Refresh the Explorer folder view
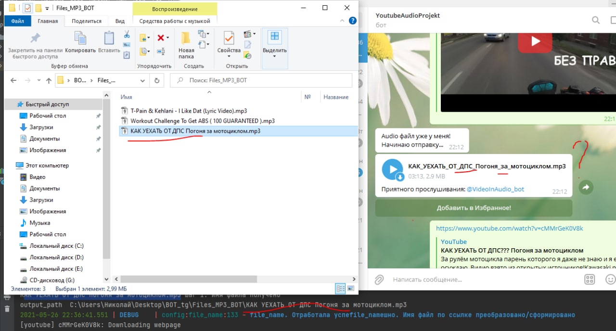The image size is (616, 331). pos(157,81)
